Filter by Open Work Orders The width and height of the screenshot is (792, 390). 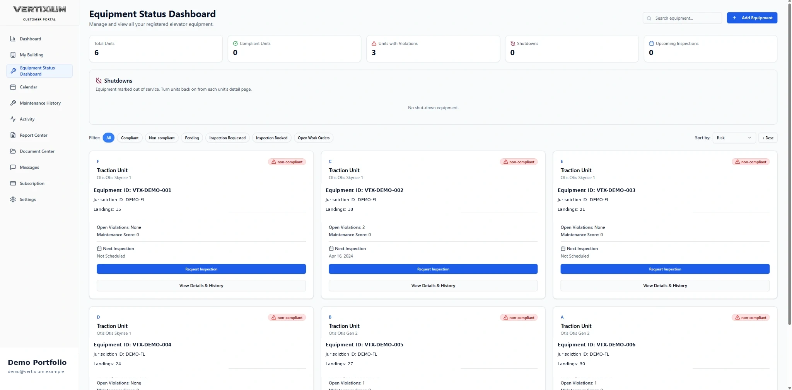pyautogui.click(x=314, y=138)
